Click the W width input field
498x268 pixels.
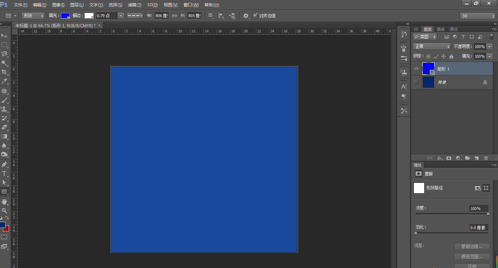pyautogui.click(x=161, y=16)
